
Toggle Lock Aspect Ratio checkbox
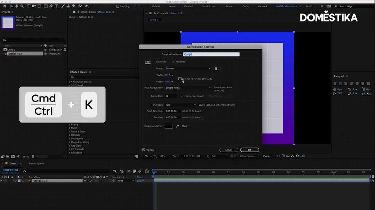tap(180, 79)
